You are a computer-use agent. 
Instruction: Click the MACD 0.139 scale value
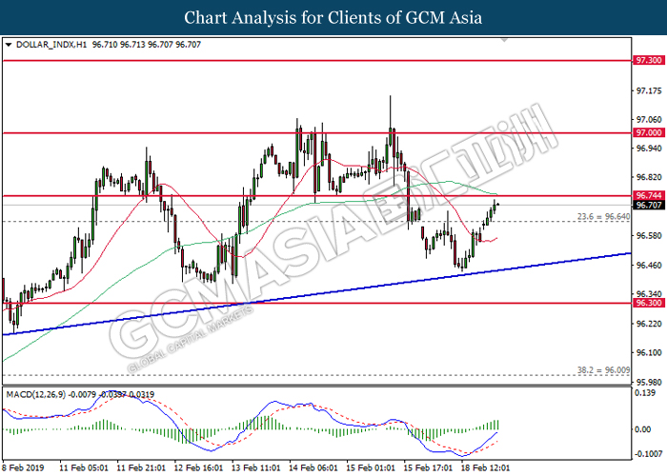coord(645,393)
